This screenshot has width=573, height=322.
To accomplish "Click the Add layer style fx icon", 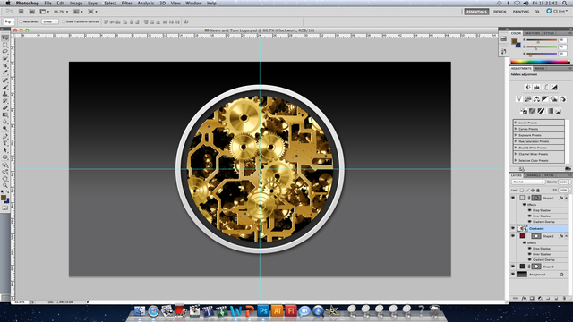I will [524, 298].
